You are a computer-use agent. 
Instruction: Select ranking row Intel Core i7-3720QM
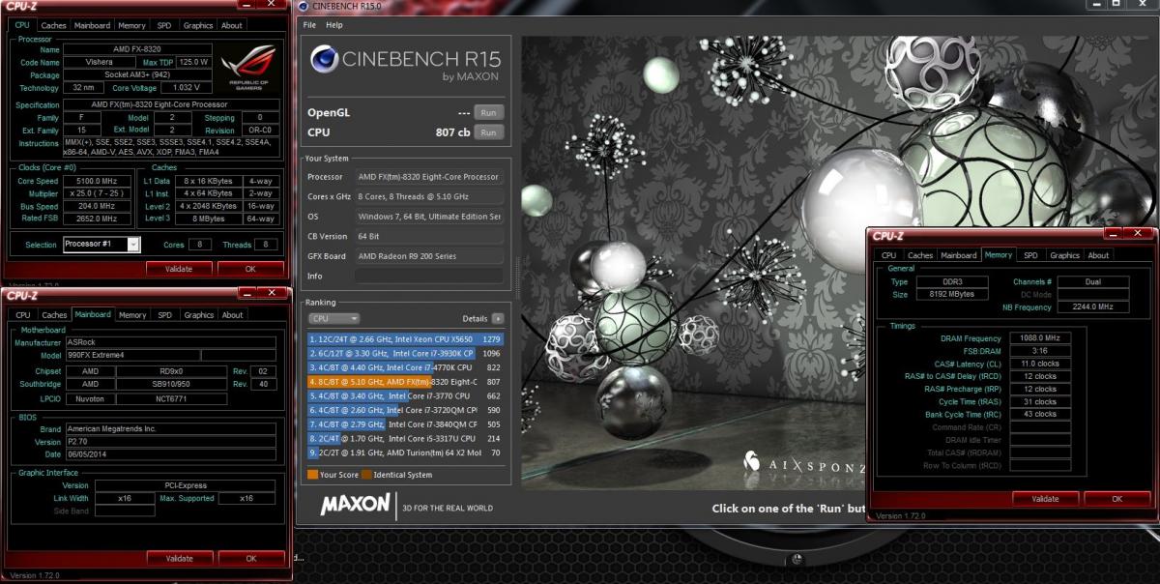click(406, 410)
